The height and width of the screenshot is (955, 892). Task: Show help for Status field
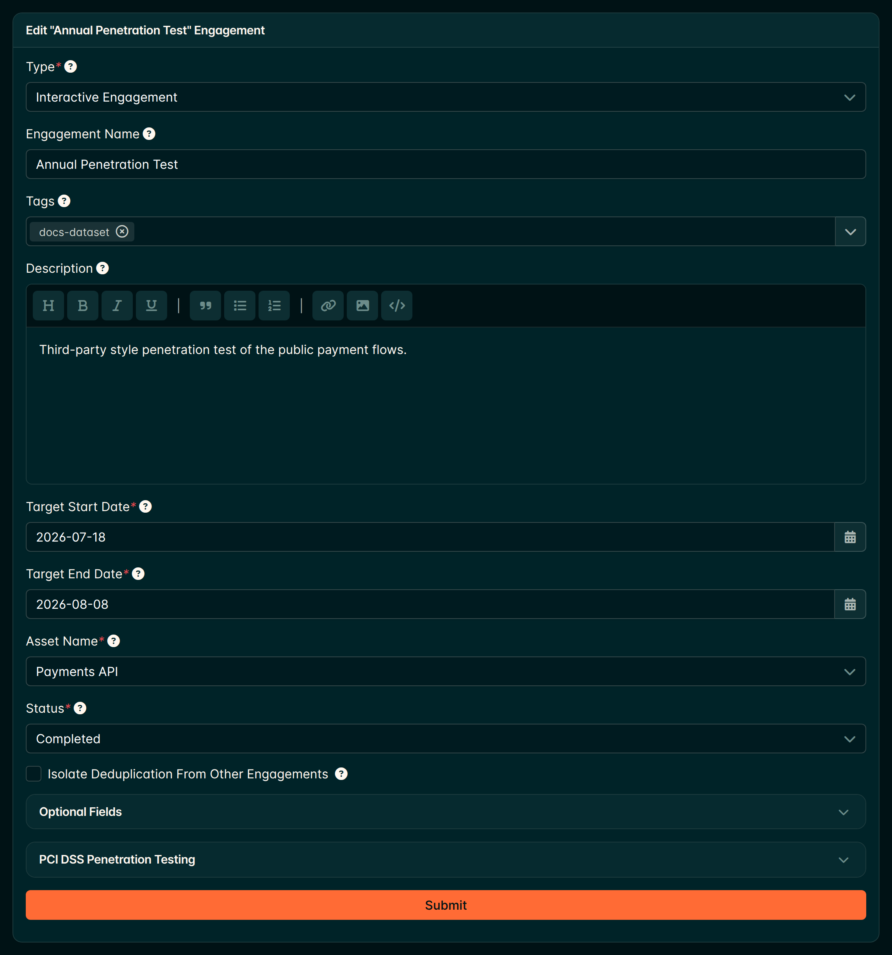click(80, 708)
